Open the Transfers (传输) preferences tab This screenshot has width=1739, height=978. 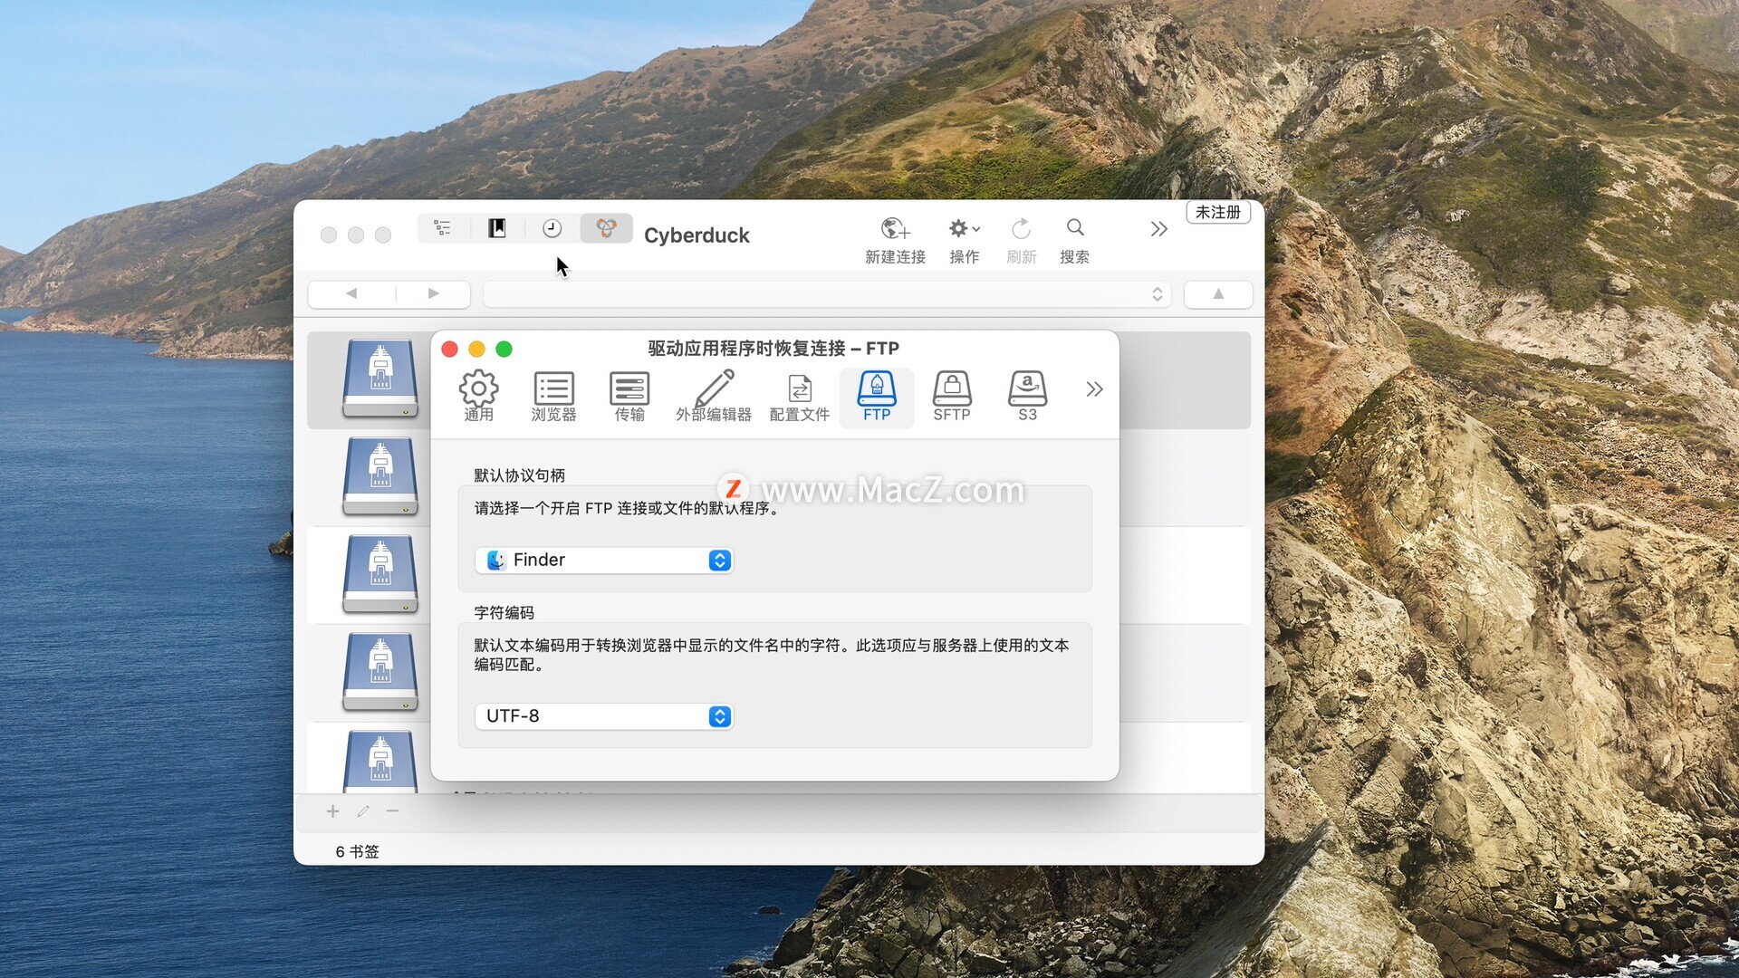tap(629, 396)
